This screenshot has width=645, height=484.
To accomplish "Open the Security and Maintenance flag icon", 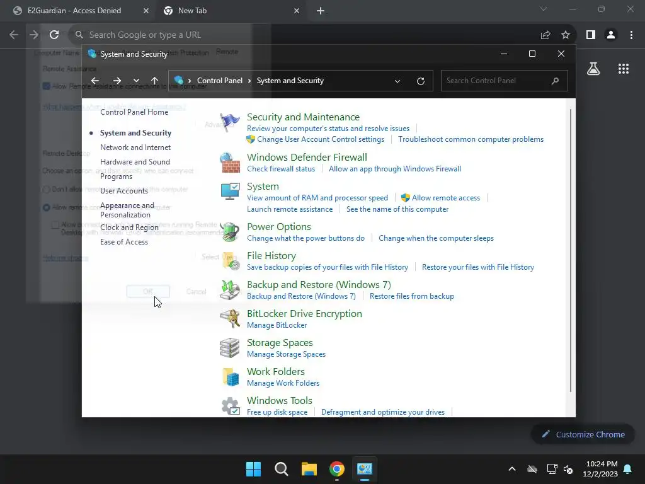I will 229,123.
